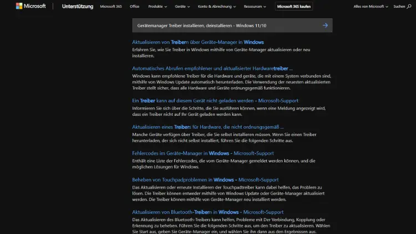Open Automatisches Abrufen empfohlener Hardwaretreiber result
The width and height of the screenshot is (416, 234).
[212, 68]
